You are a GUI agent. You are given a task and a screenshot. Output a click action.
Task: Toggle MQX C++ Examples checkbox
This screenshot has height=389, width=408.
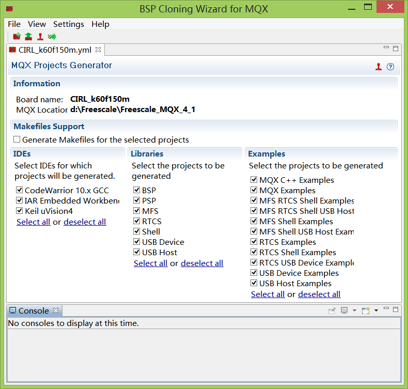coord(254,180)
